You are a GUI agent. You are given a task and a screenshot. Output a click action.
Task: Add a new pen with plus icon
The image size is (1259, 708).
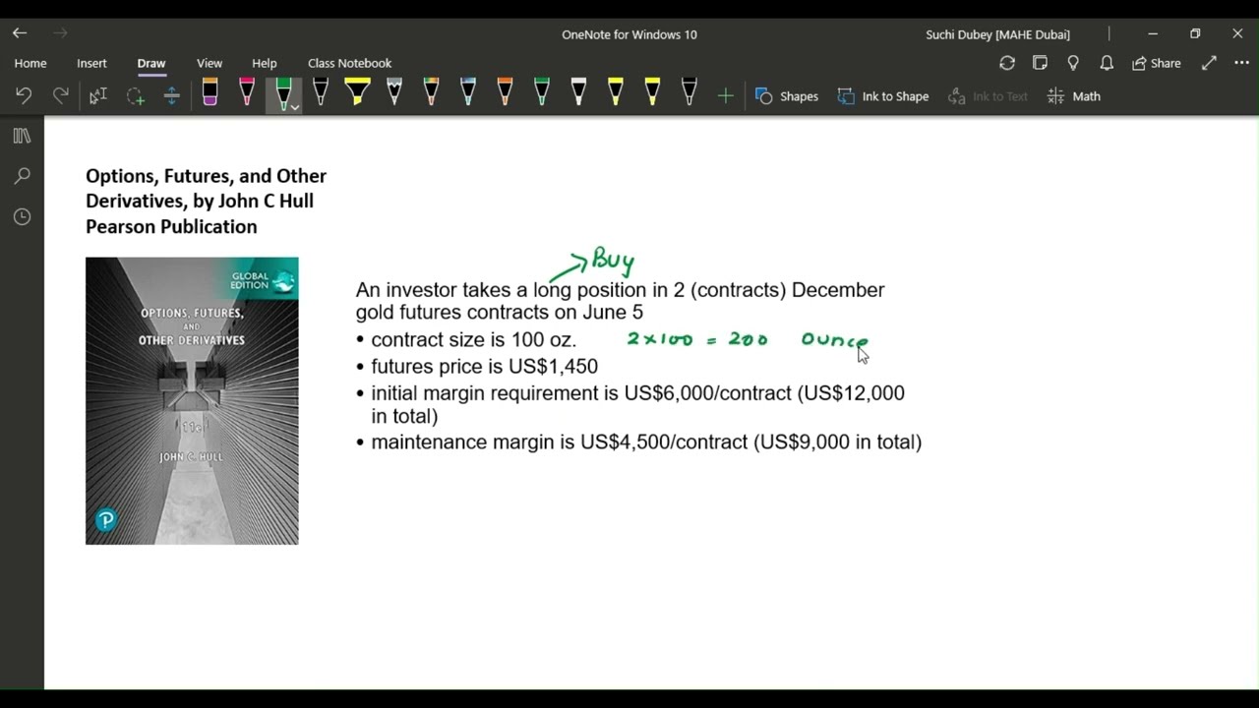coord(725,96)
